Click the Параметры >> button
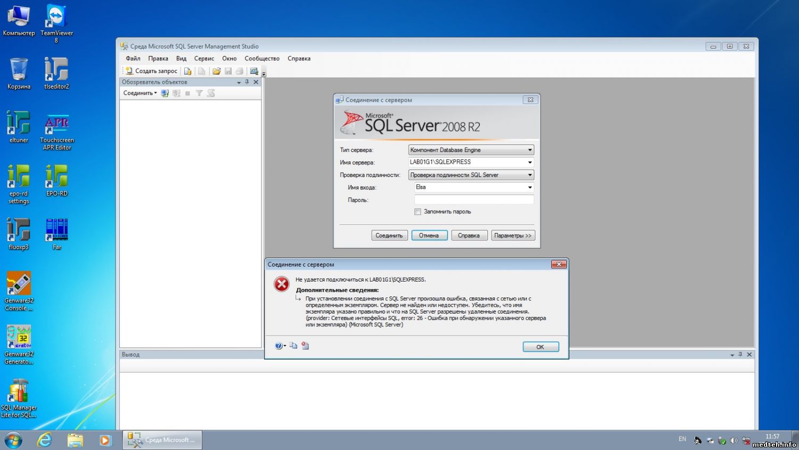Image resolution: width=799 pixels, height=450 pixels. [512, 236]
